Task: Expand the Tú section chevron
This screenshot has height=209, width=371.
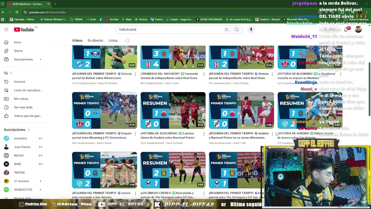Action: click(x=11, y=73)
